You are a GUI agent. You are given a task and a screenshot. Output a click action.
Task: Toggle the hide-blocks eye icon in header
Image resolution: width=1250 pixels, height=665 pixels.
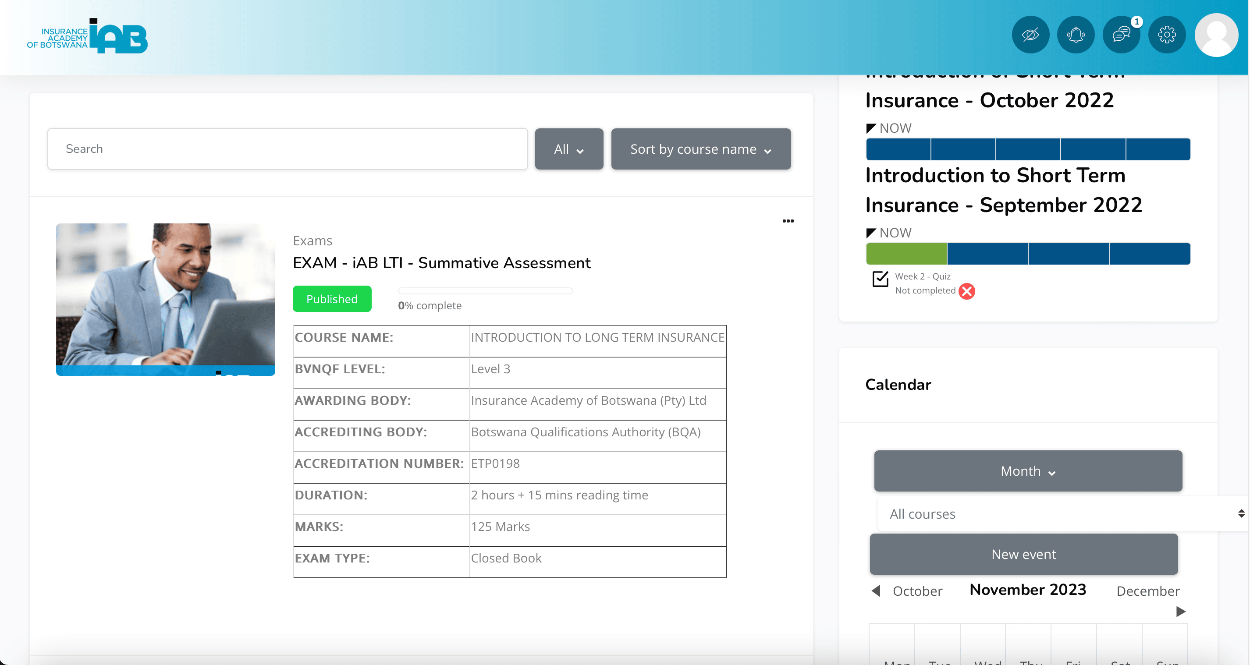point(1030,35)
